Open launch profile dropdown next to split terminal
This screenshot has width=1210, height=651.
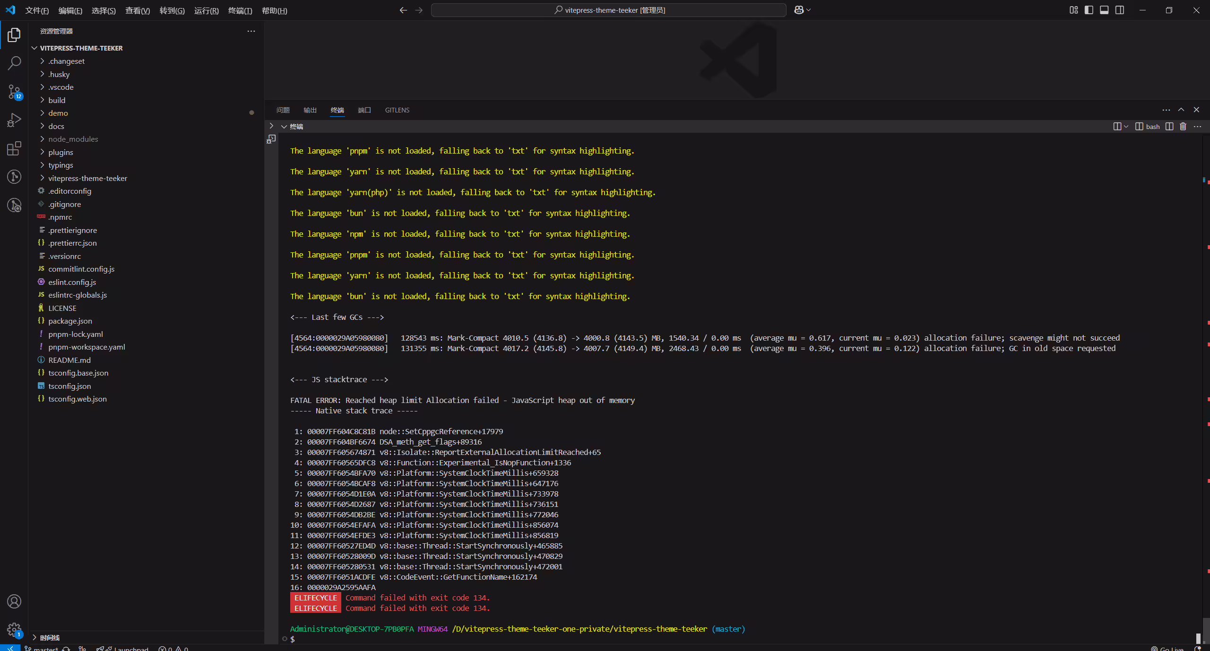(1126, 126)
